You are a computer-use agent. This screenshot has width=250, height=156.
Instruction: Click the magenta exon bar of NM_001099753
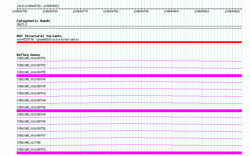(x=129, y=153)
